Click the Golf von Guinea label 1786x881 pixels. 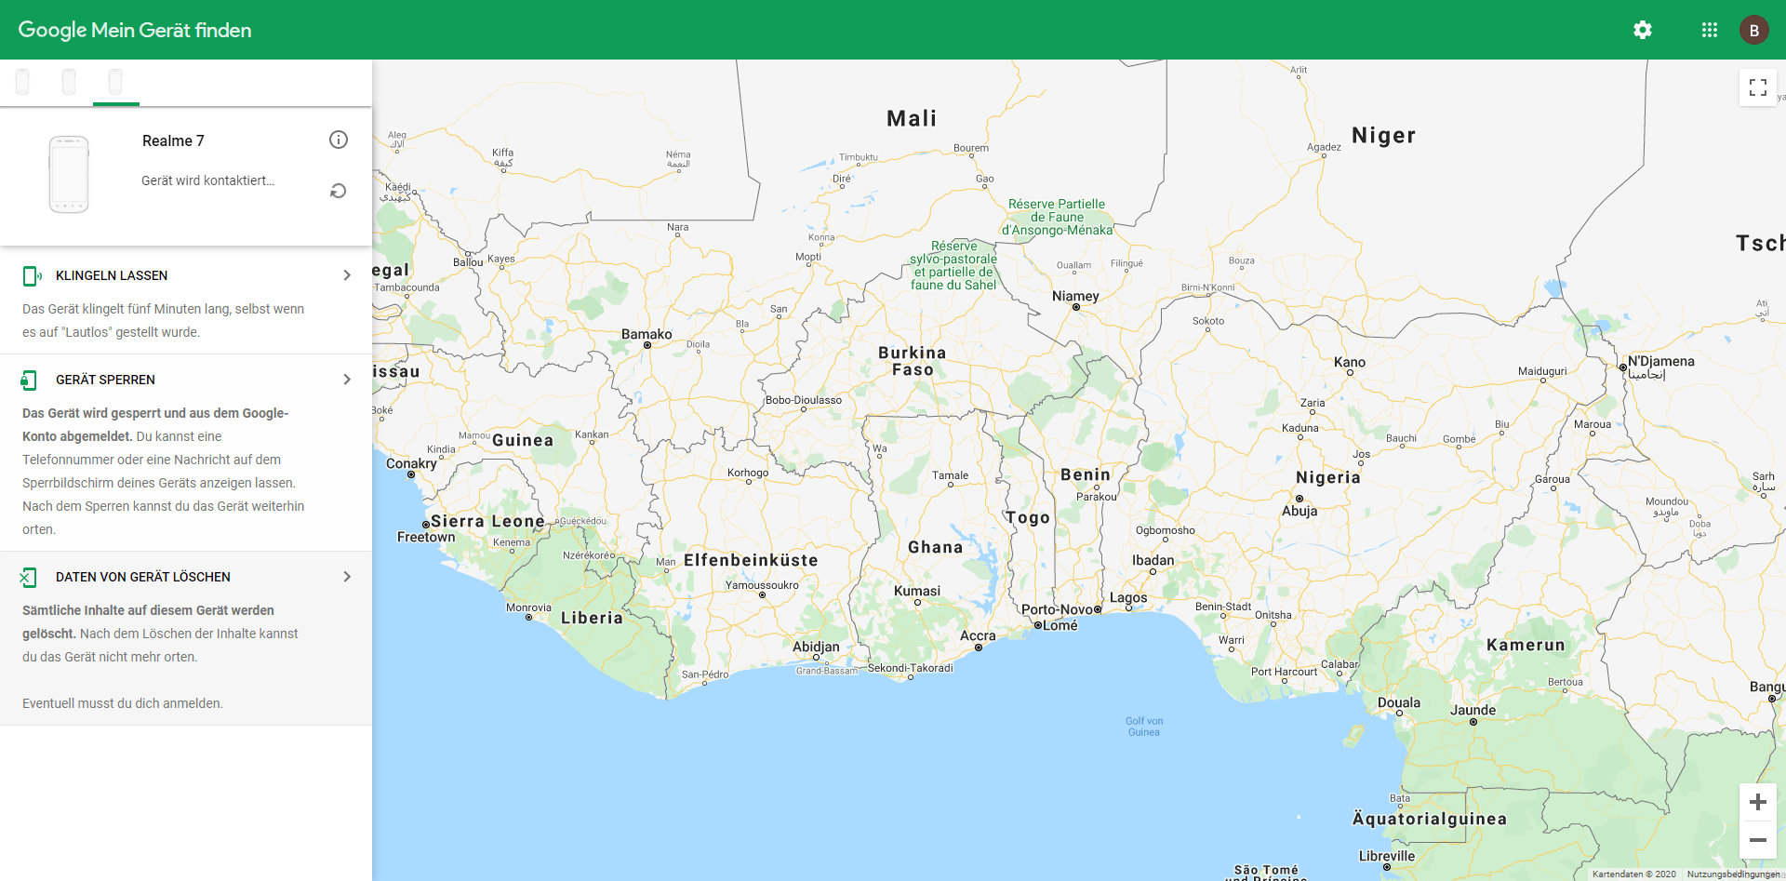[x=1144, y=727]
